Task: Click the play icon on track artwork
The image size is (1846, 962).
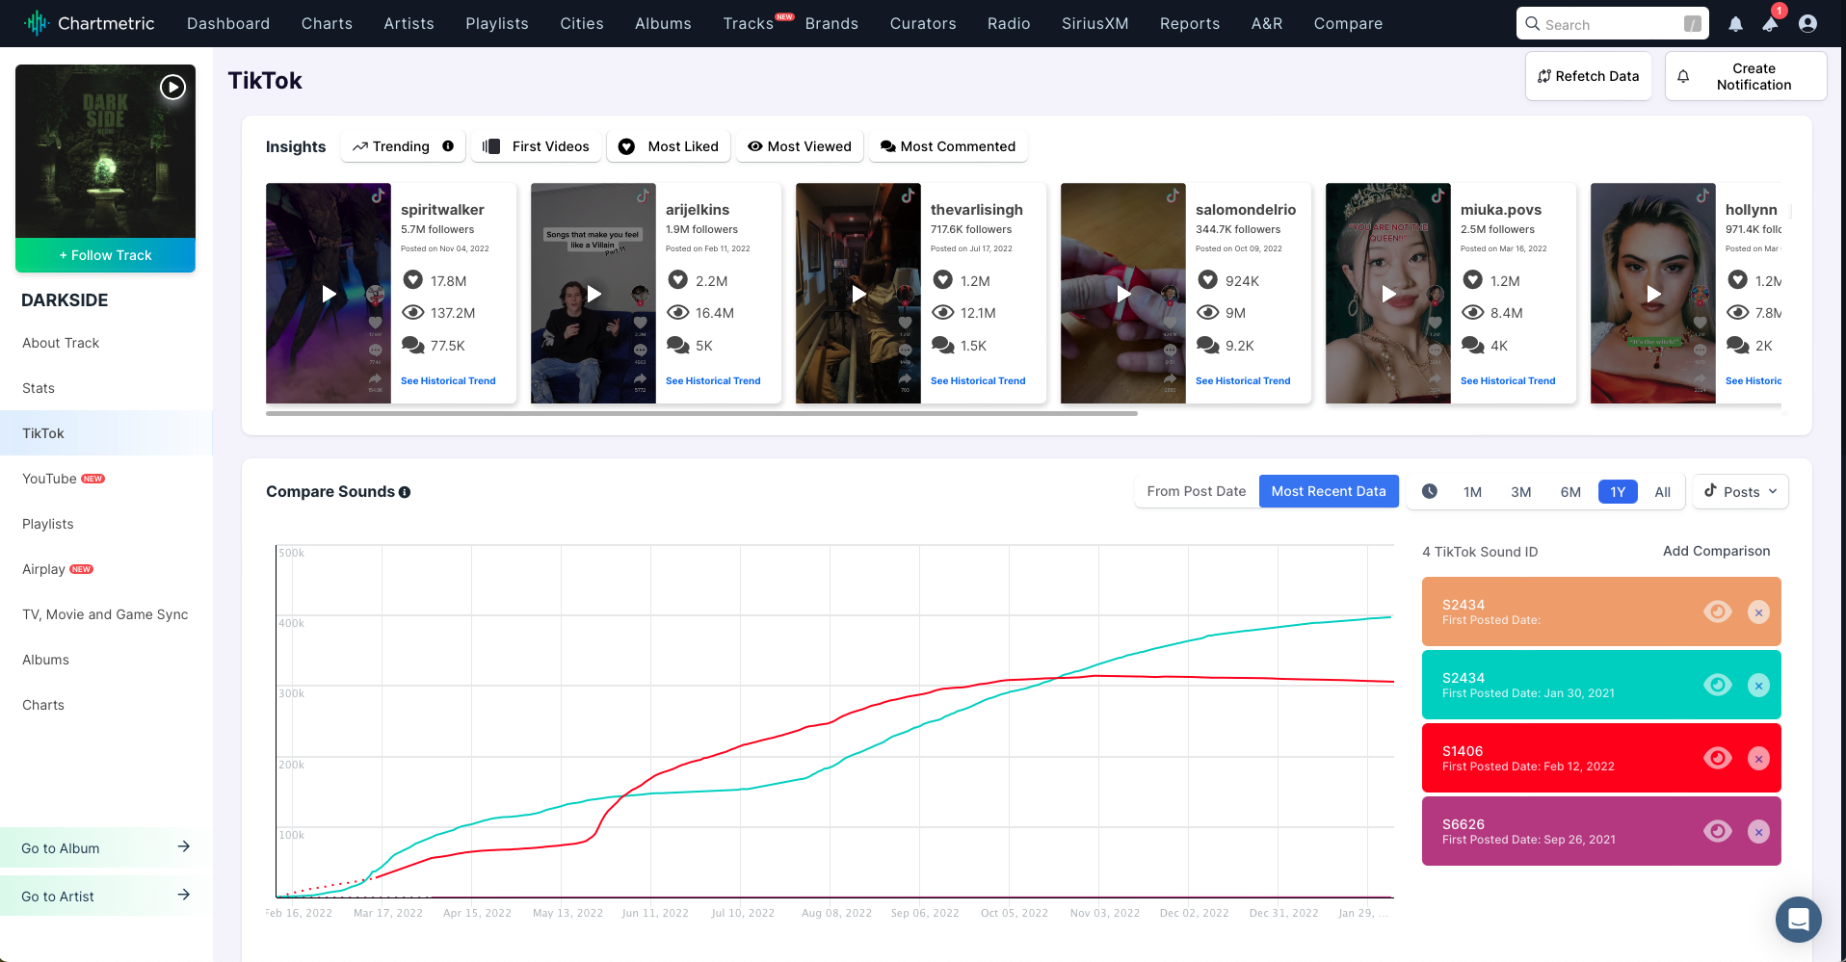Action: click(172, 88)
